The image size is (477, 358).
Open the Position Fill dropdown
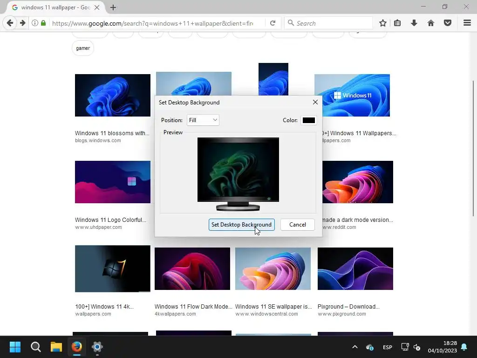coord(203,120)
